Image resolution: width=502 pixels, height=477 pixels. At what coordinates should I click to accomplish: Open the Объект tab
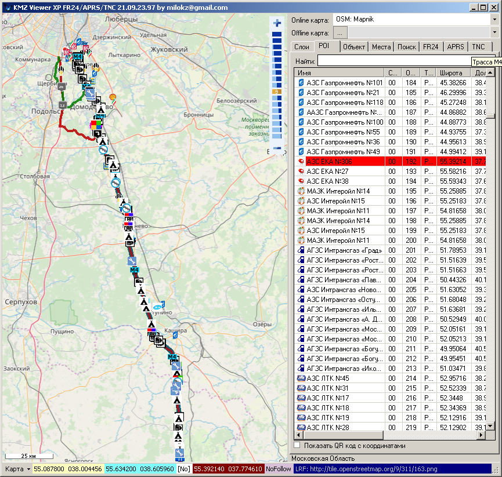(x=354, y=47)
